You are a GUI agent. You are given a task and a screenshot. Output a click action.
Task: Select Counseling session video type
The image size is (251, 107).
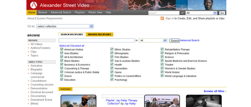(42, 85)
